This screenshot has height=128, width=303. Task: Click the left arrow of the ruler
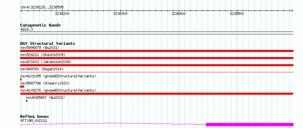point(21,11)
